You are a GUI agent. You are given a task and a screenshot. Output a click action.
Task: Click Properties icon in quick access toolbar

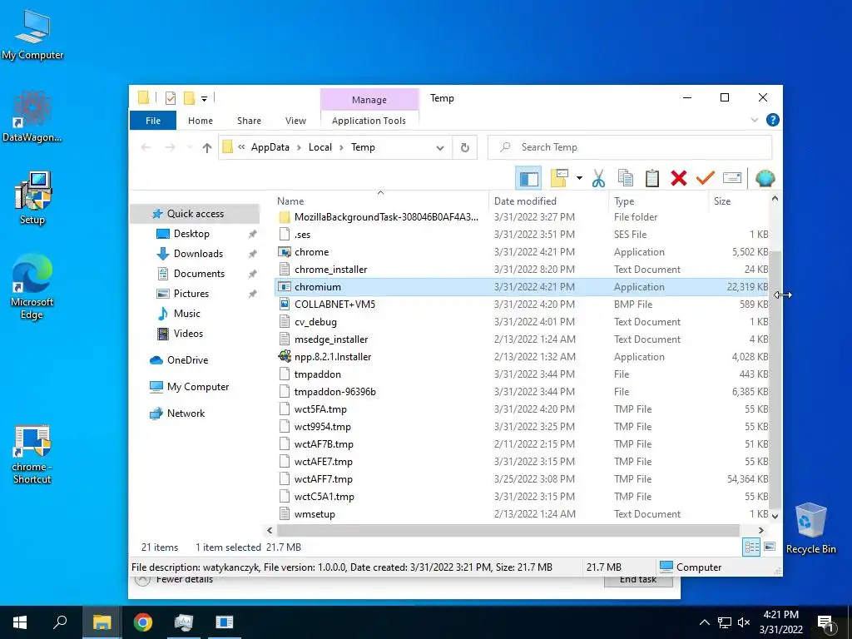pos(171,98)
